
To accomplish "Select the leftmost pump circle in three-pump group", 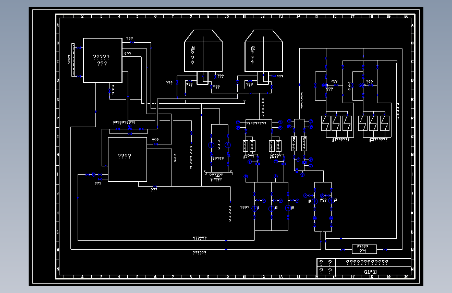I will [x=254, y=209].
